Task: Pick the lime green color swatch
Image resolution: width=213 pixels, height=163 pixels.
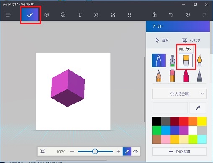Action: point(193,139)
